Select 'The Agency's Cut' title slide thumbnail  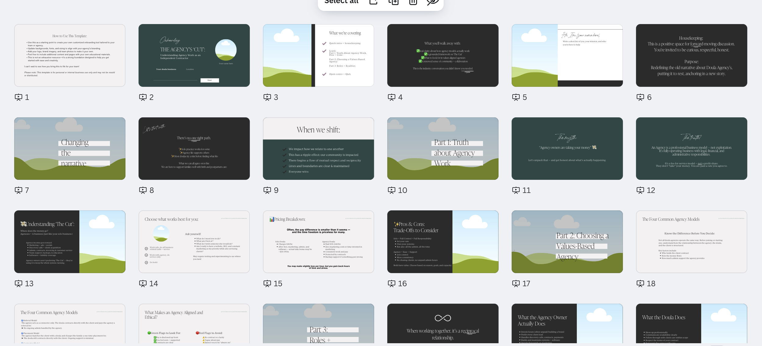(194, 55)
